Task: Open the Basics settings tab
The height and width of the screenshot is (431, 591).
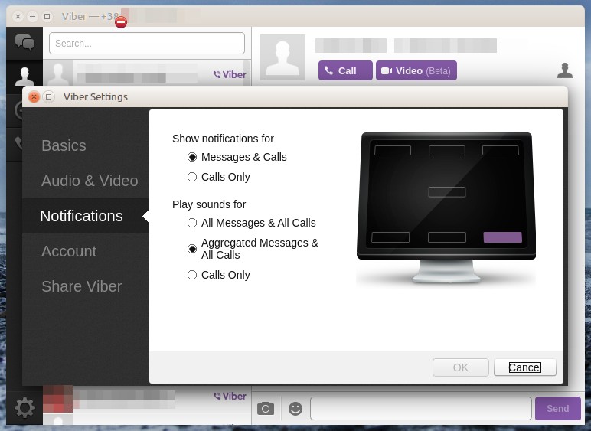Action: (86, 145)
